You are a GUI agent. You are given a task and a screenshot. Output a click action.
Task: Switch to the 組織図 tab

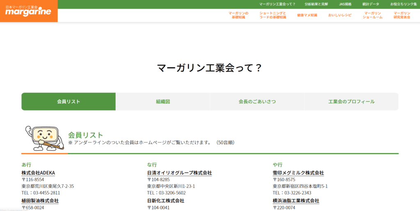click(x=163, y=101)
